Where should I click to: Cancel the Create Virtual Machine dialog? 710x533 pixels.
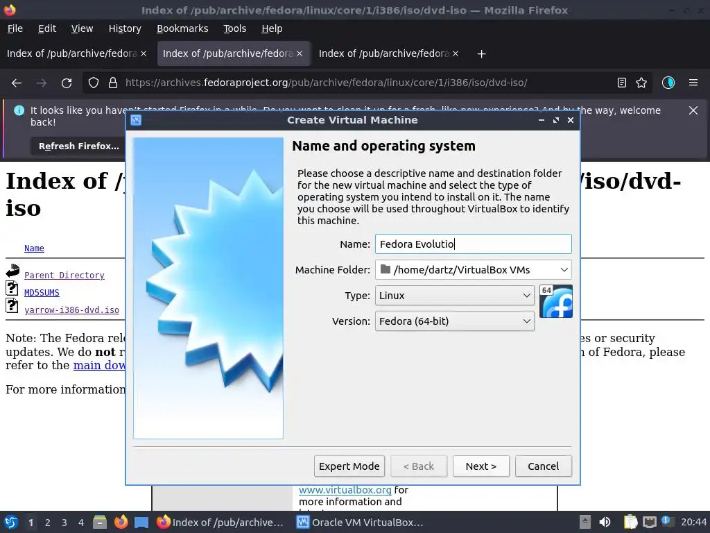pyautogui.click(x=544, y=466)
